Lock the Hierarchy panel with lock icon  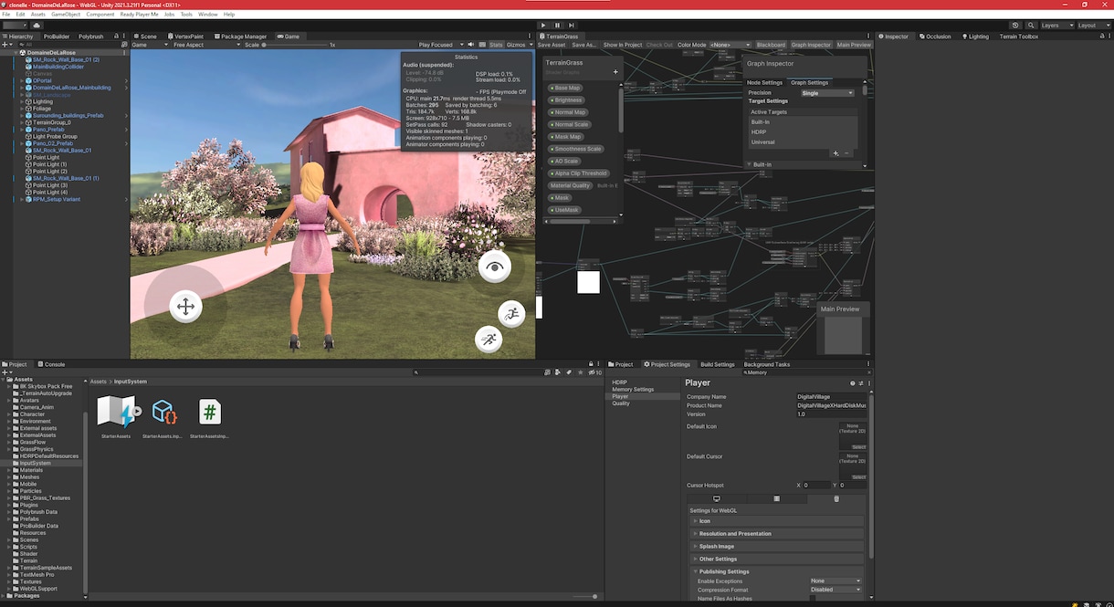pos(115,37)
